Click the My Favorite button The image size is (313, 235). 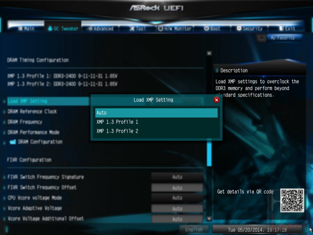[x=283, y=38]
